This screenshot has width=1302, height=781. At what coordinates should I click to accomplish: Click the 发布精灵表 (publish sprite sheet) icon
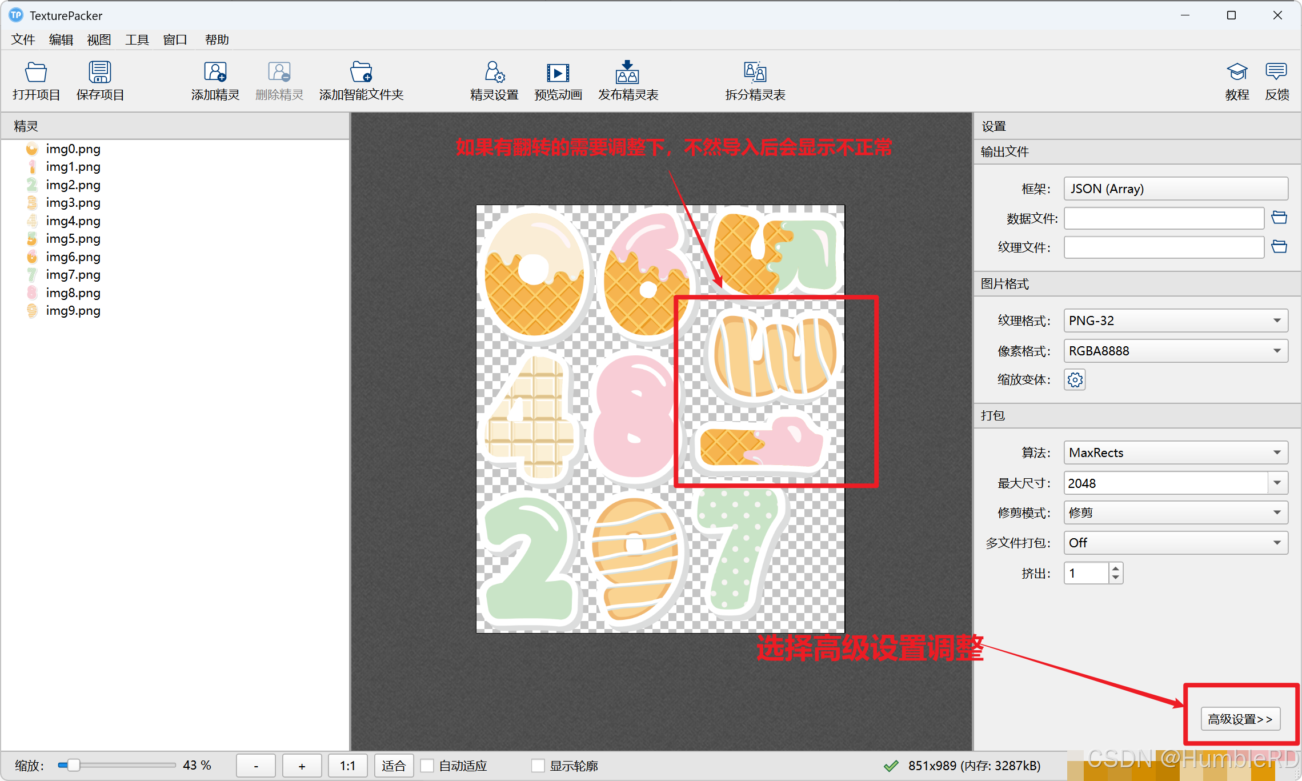point(627,73)
